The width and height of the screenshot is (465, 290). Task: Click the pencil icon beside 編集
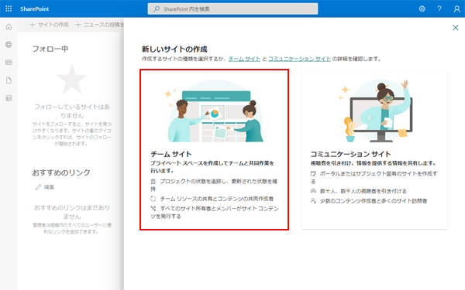(x=38, y=187)
